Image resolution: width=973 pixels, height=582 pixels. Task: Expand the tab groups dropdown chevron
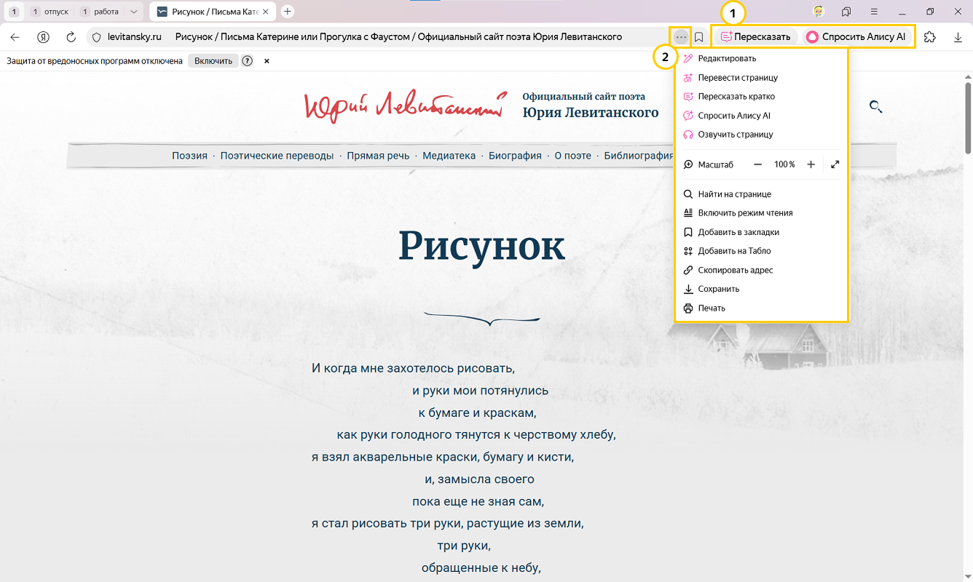point(133,12)
